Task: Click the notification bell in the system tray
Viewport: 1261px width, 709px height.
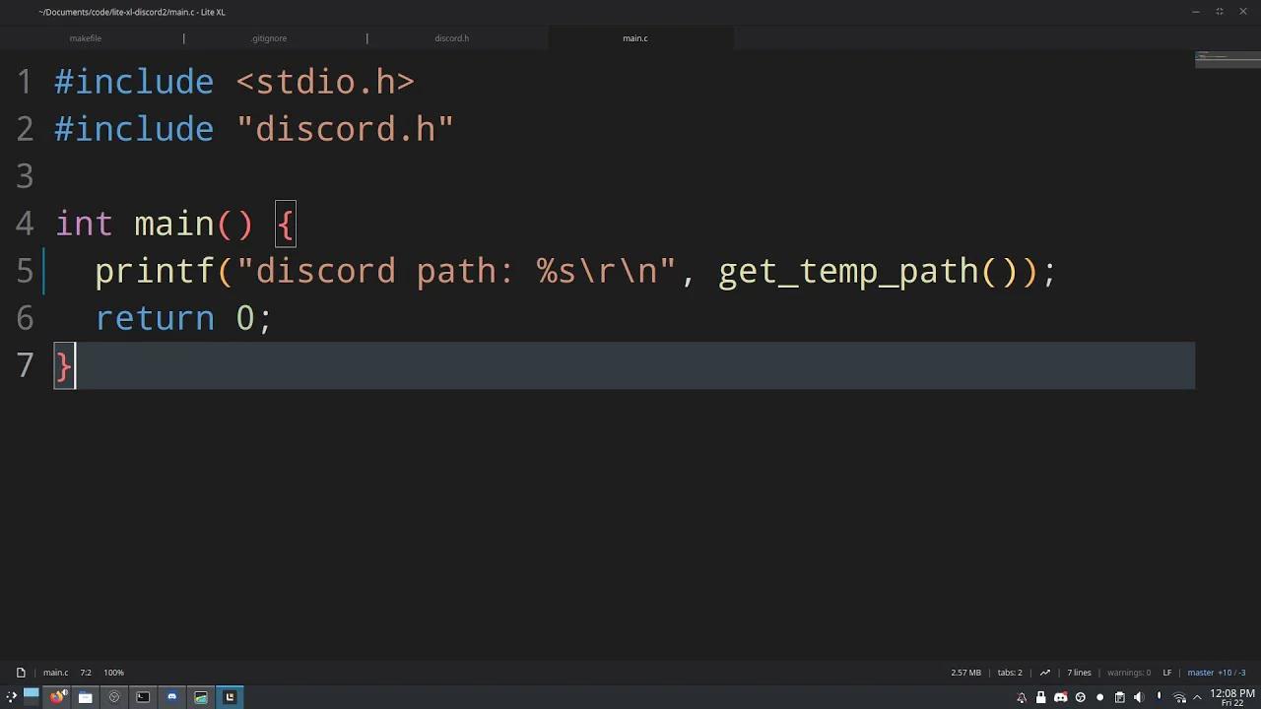Action: point(1021,696)
